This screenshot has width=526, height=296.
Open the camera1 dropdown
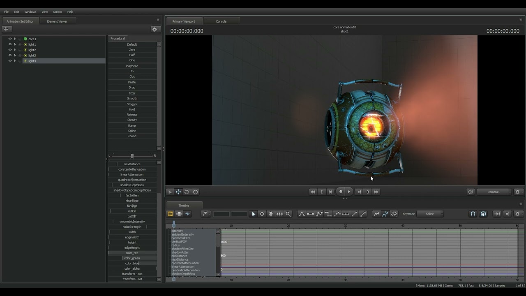click(494, 192)
